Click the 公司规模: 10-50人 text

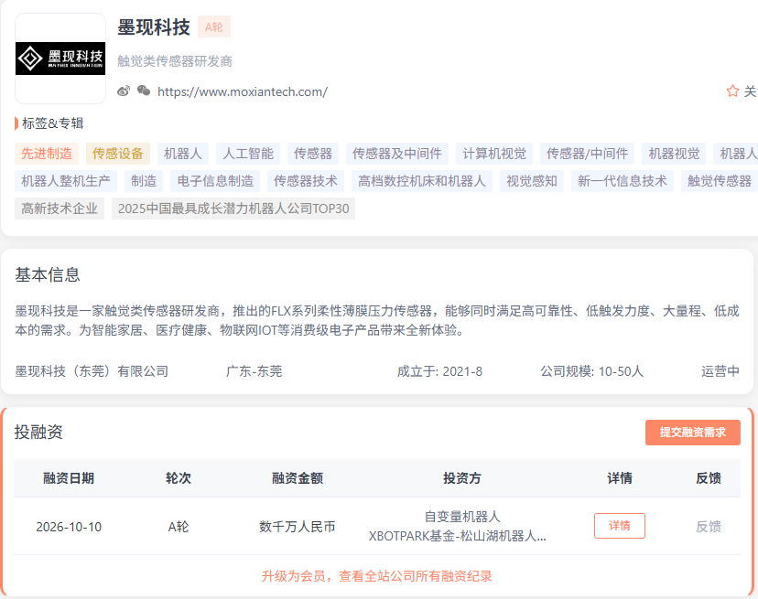[x=591, y=371]
